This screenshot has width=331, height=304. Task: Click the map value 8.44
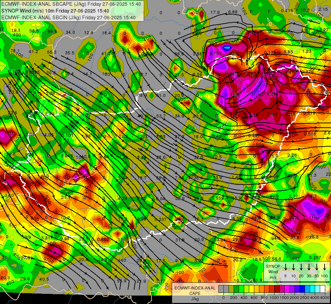[142, 157]
